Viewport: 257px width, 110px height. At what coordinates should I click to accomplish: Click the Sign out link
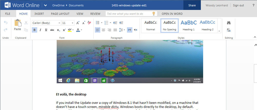tap(238, 5)
